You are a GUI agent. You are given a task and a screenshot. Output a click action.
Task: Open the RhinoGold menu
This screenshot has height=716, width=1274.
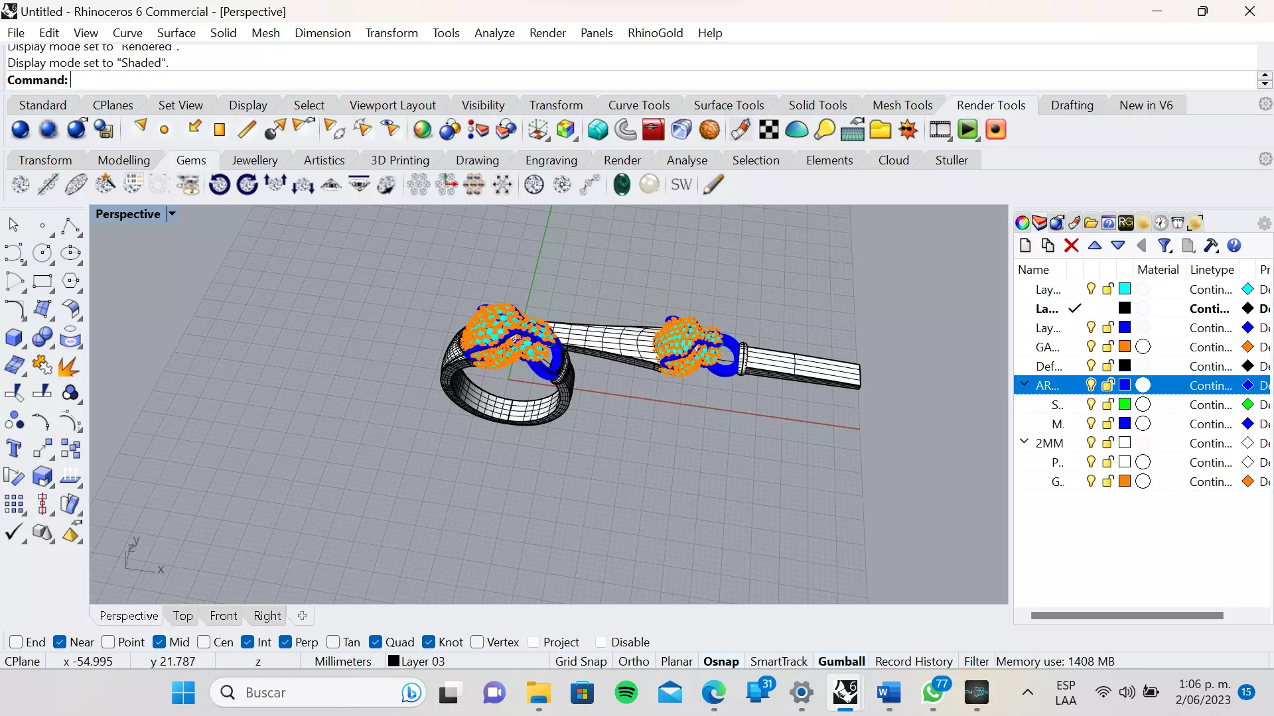tap(655, 32)
